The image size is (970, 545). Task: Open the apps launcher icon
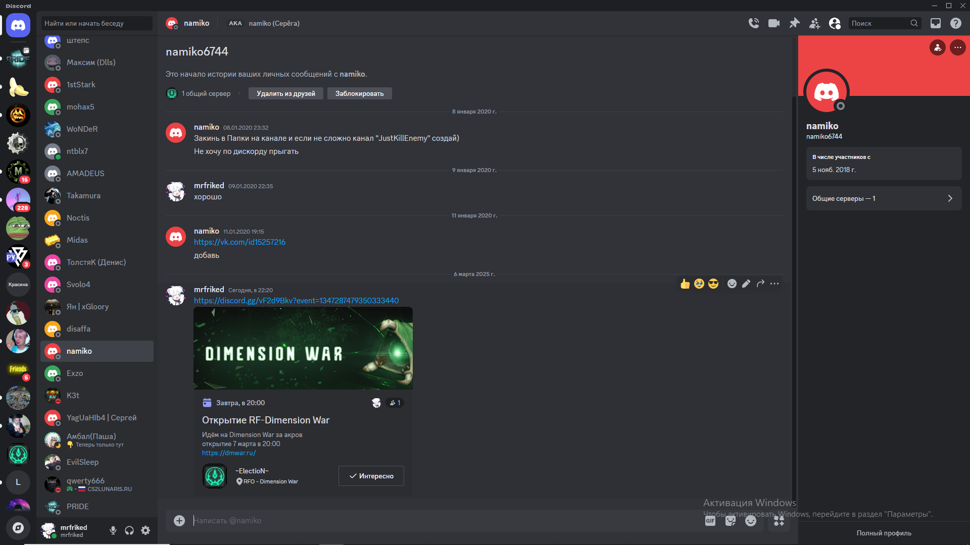coord(779,521)
